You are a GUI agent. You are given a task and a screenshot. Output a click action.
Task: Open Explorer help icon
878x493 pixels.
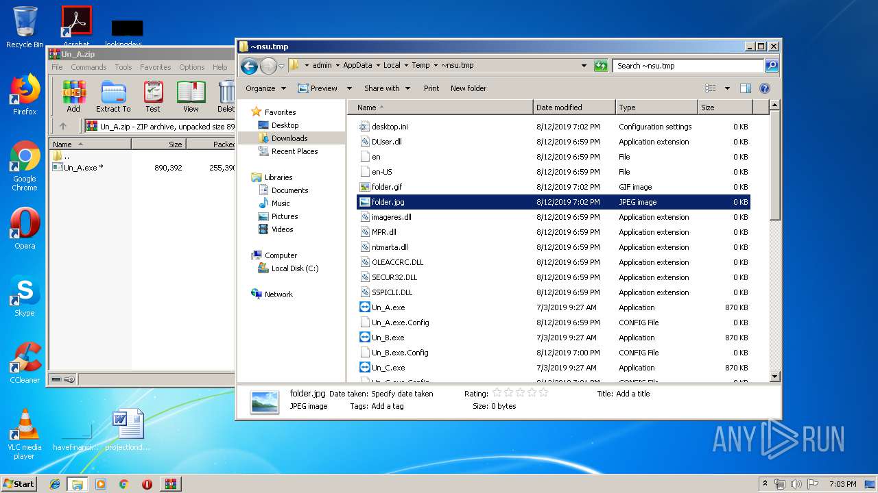(765, 88)
